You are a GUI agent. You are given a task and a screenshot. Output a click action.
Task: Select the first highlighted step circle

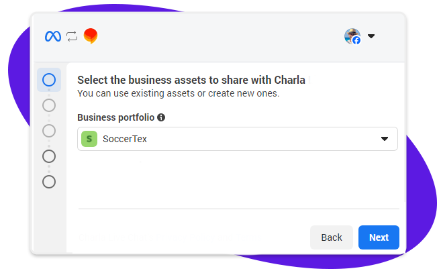[x=49, y=80]
